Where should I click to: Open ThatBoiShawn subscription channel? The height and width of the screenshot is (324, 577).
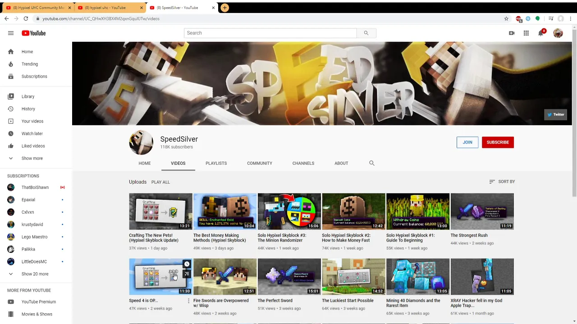(36, 187)
